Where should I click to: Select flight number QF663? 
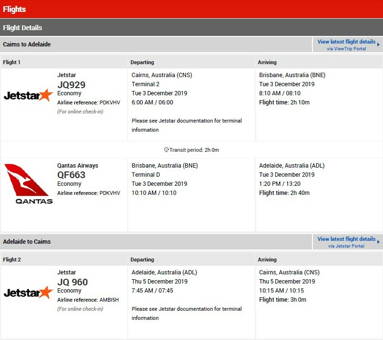coord(72,175)
